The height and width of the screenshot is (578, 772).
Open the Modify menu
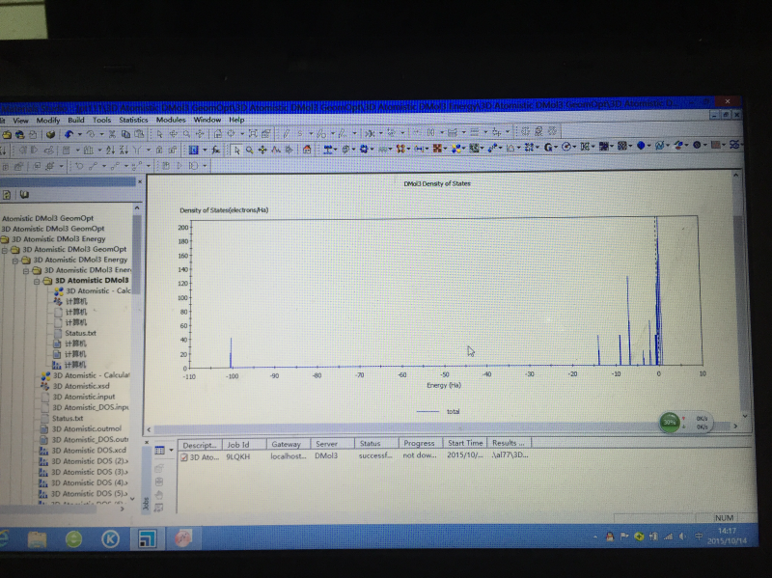coord(47,120)
